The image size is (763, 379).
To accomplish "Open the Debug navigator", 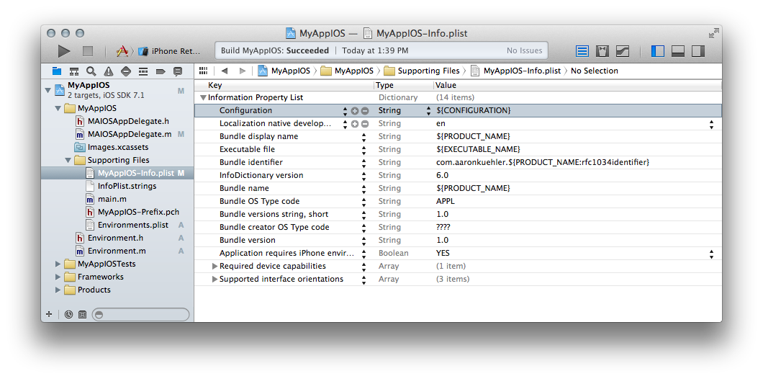I will (143, 71).
